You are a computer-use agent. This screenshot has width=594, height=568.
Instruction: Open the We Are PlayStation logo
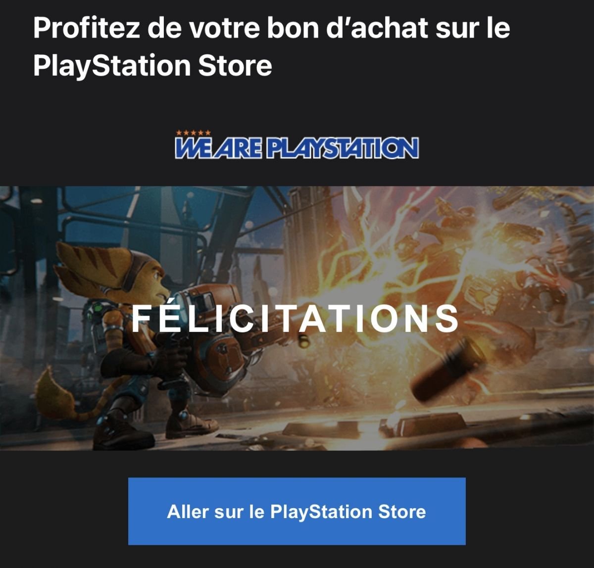tap(297, 144)
